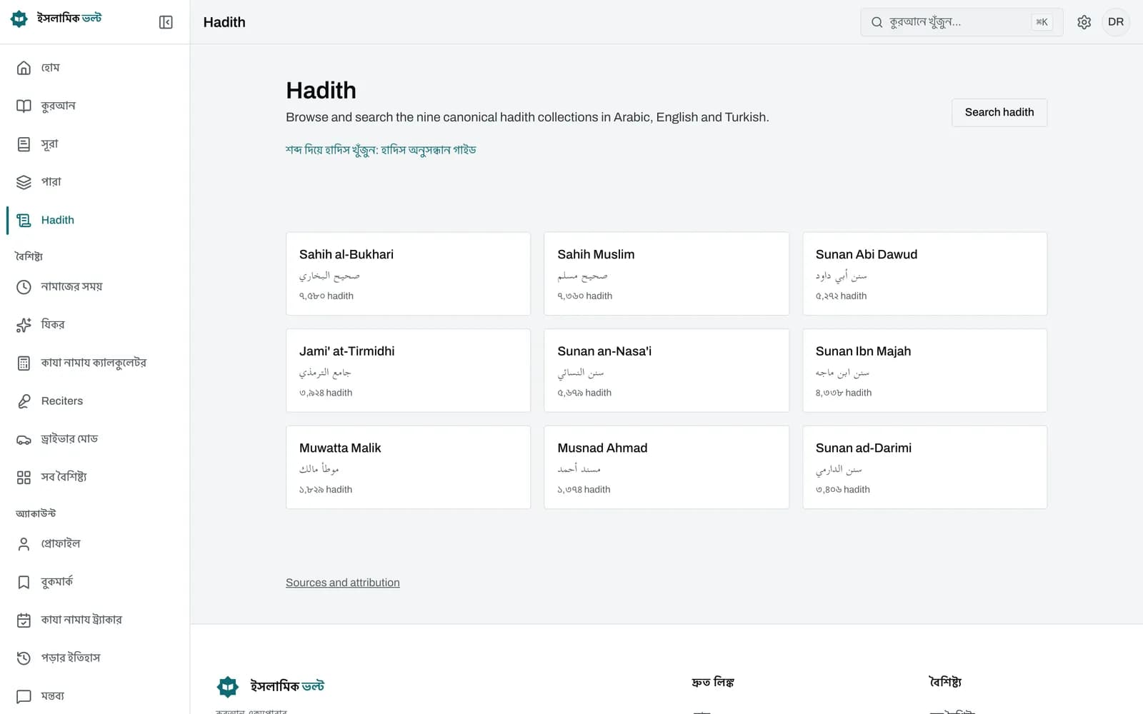Click the reading history icon
1143x714 pixels.
[24, 658]
